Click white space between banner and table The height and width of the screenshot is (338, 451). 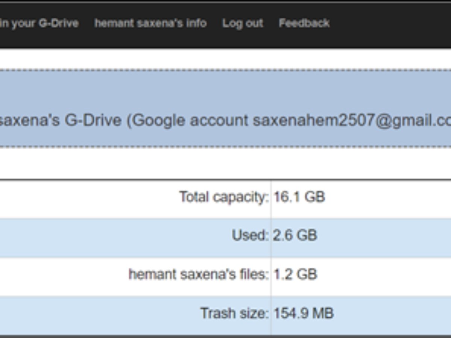[225, 163]
